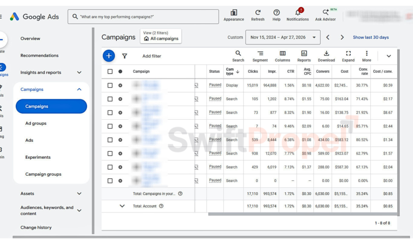Sort by the Cost column header
Viewport: 413px width, 244px height.
[344, 72]
